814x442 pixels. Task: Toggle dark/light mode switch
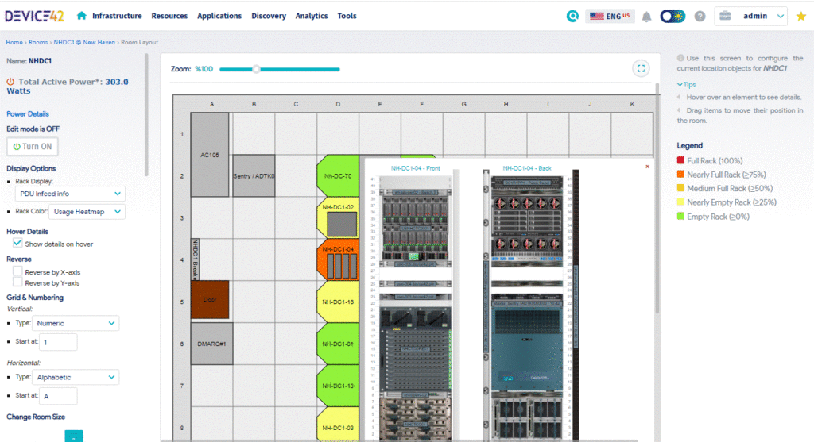tap(673, 16)
